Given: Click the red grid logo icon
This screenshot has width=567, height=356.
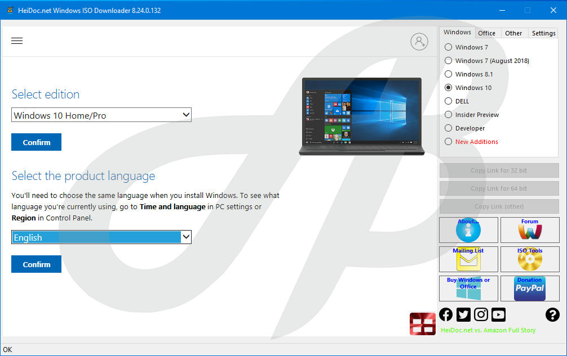Looking at the screenshot, I should [422, 323].
